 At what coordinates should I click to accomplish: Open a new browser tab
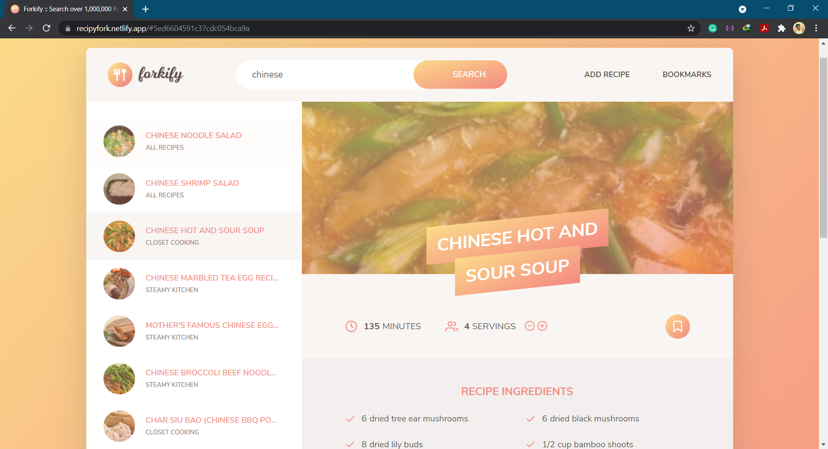pyautogui.click(x=145, y=9)
